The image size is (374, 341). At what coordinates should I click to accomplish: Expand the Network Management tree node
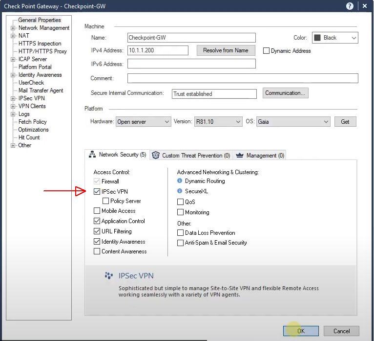click(x=13, y=28)
